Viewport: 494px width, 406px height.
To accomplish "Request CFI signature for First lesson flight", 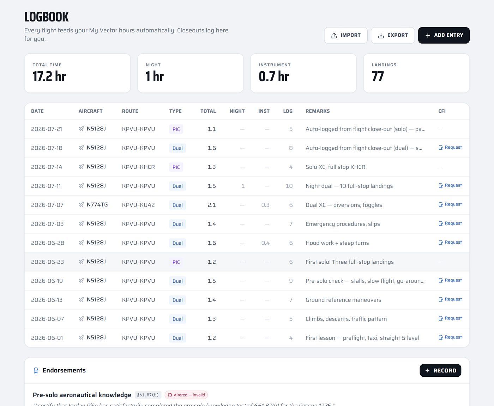I will tap(450, 338).
